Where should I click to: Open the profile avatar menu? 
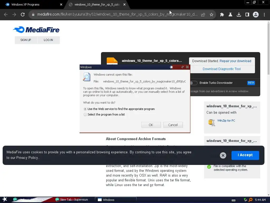point(256,15)
